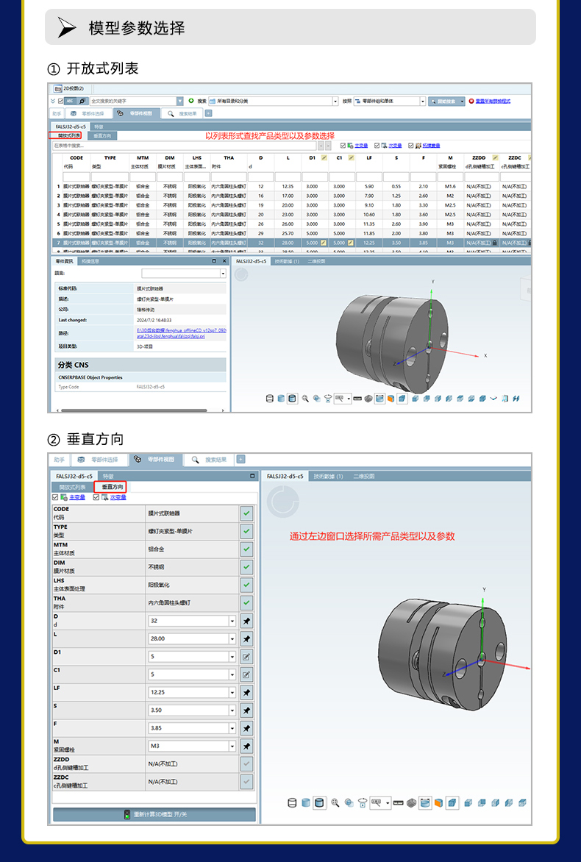Toggle the 拓扑变量 checkbox above the table
The width and height of the screenshot is (581, 862).
pyautogui.click(x=411, y=146)
